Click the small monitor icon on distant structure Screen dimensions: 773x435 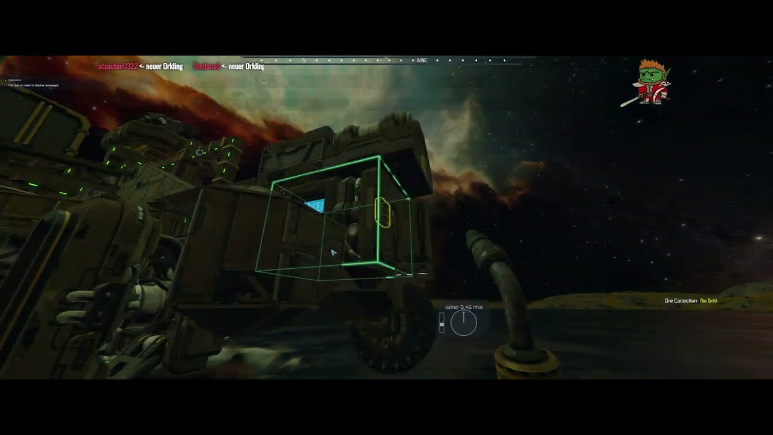click(x=199, y=152)
